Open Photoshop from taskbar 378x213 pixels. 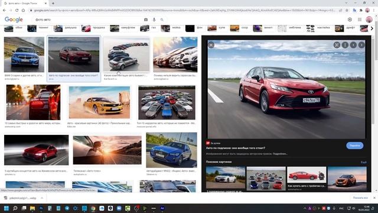pyautogui.click(x=41, y=208)
